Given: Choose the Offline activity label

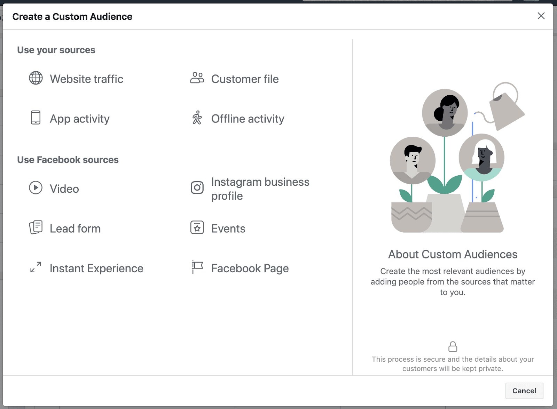Looking at the screenshot, I should 248,119.
